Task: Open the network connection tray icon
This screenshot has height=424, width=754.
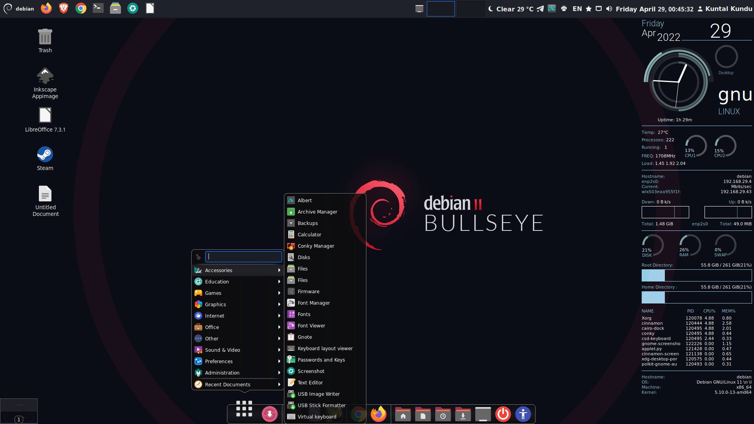Action: tap(599, 9)
